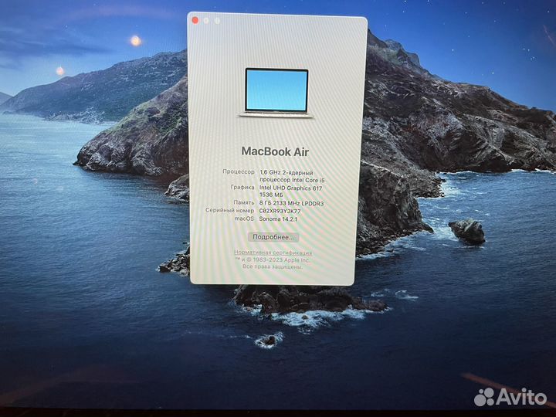Viewport: 556px width, 417px height.
Task: Close the About This Mac window
Action: click(x=195, y=20)
